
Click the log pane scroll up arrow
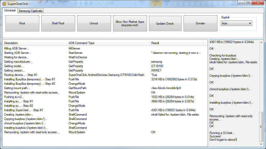click(261, 42)
